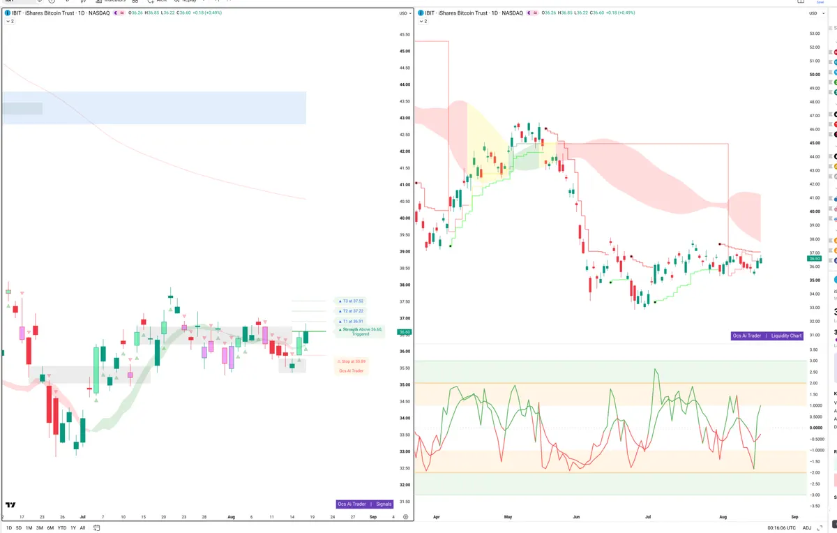Image resolution: width=837 pixels, height=533 pixels.
Task: Select the YTD time range
Action: click(x=62, y=528)
